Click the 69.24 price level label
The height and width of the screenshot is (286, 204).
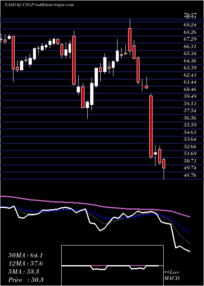point(190,25)
